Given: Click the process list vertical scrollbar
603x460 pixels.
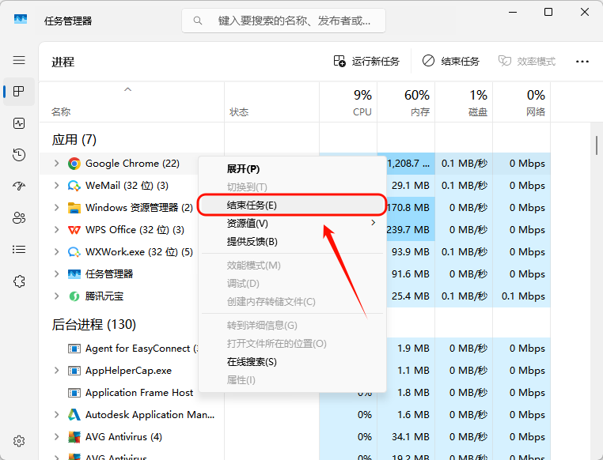Looking at the screenshot, I should coord(597,145).
